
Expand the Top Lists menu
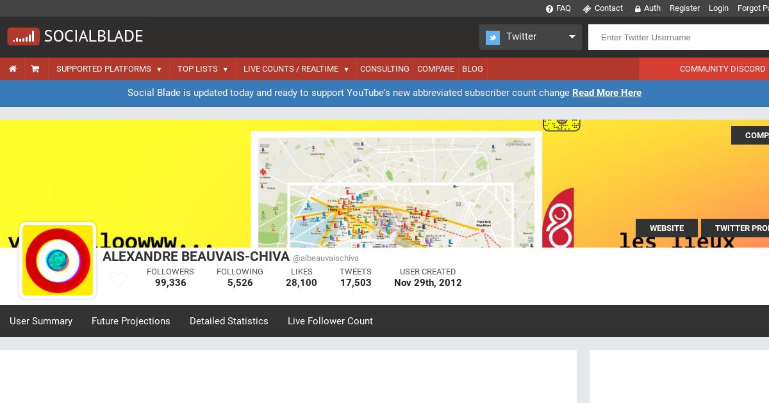click(203, 69)
